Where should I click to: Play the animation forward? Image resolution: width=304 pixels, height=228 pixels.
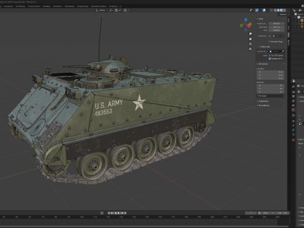tap(118, 213)
